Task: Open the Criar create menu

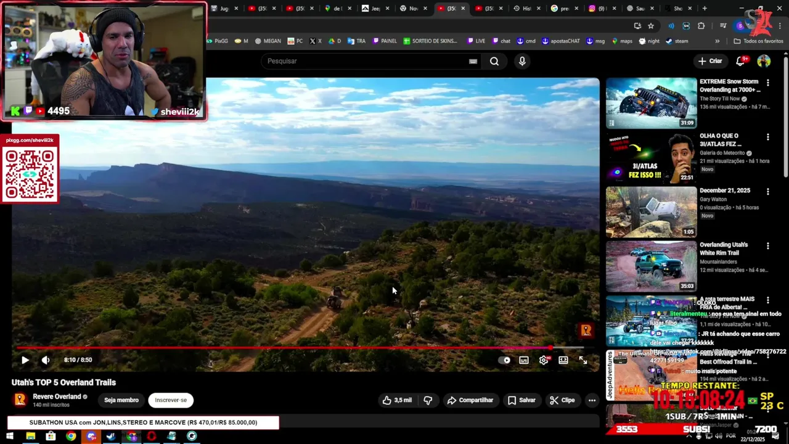Action: (x=709, y=61)
